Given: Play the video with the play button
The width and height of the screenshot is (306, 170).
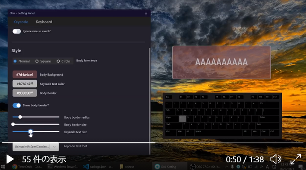Looking at the screenshot, I should point(10,159).
